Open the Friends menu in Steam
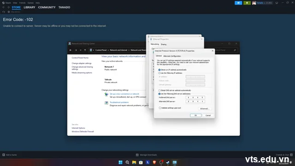 [x=22, y=3]
